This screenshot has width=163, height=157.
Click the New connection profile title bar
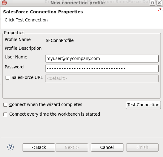coord(78,3)
